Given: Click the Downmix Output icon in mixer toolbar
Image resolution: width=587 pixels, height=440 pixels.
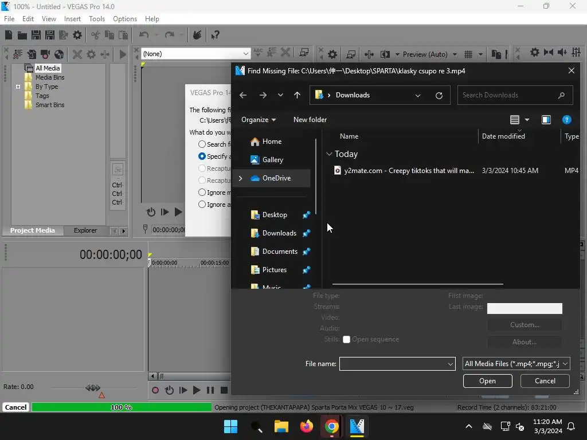Looking at the screenshot, I should (x=549, y=52).
